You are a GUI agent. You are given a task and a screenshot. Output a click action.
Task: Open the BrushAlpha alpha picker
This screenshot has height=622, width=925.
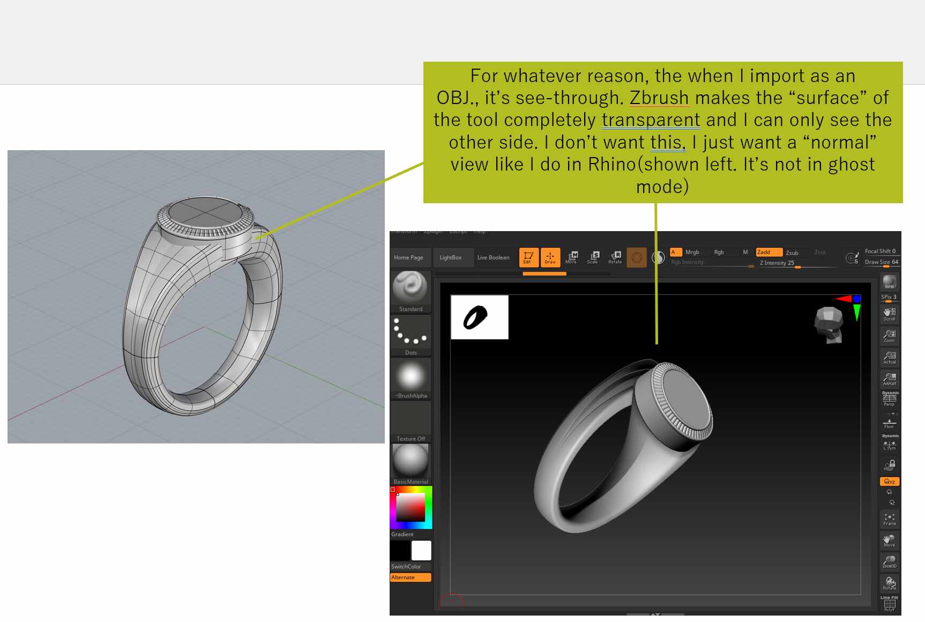(411, 379)
